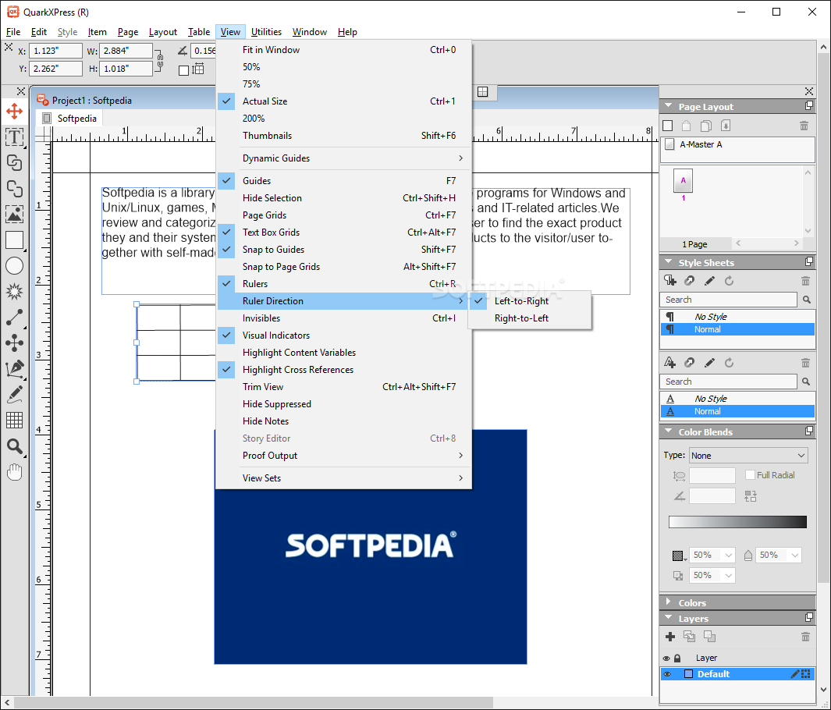The height and width of the screenshot is (710, 831).
Task: Open the Utilities menu
Action: tap(266, 32)
